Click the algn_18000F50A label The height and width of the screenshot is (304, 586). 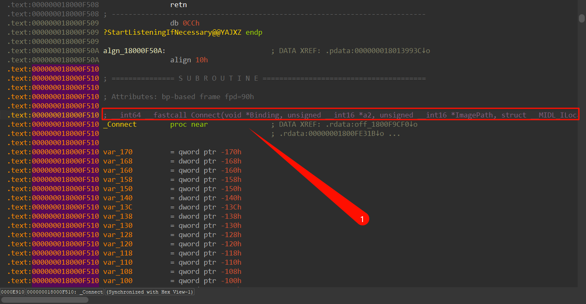134,51
